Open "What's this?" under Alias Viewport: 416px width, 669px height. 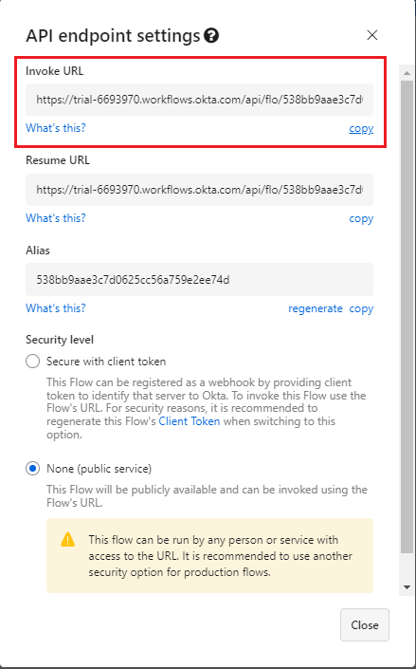(56, 308)
